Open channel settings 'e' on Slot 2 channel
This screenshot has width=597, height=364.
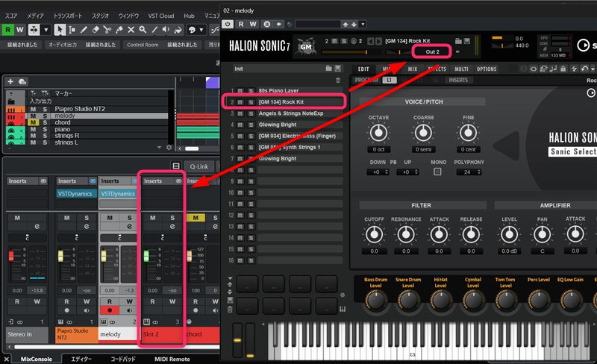172,227
